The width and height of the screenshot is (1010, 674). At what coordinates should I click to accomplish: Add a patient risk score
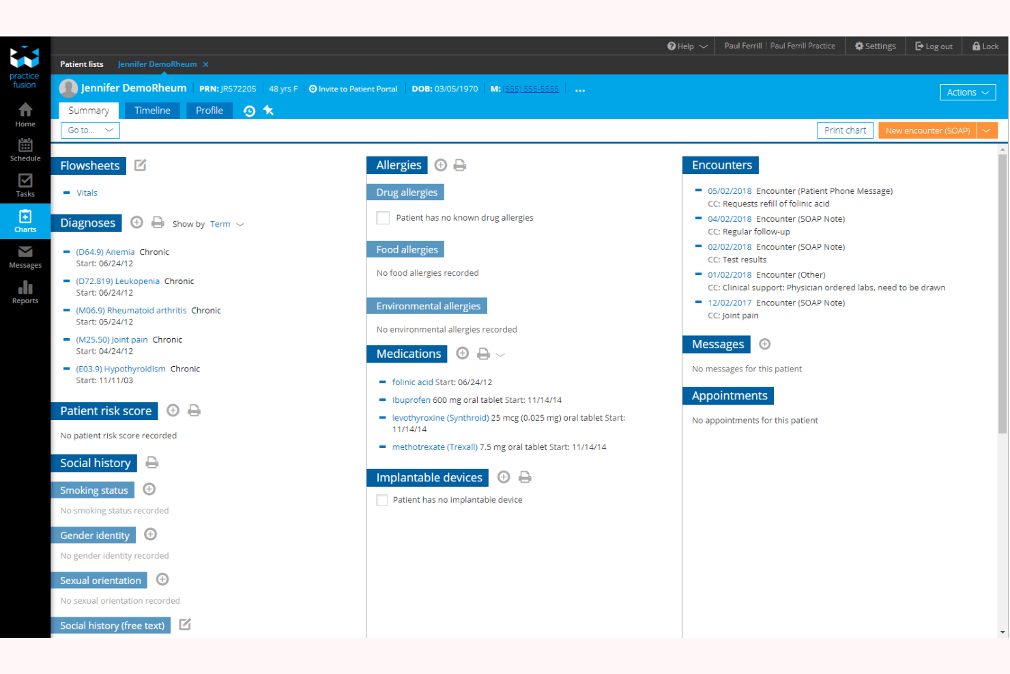[173, 410]
